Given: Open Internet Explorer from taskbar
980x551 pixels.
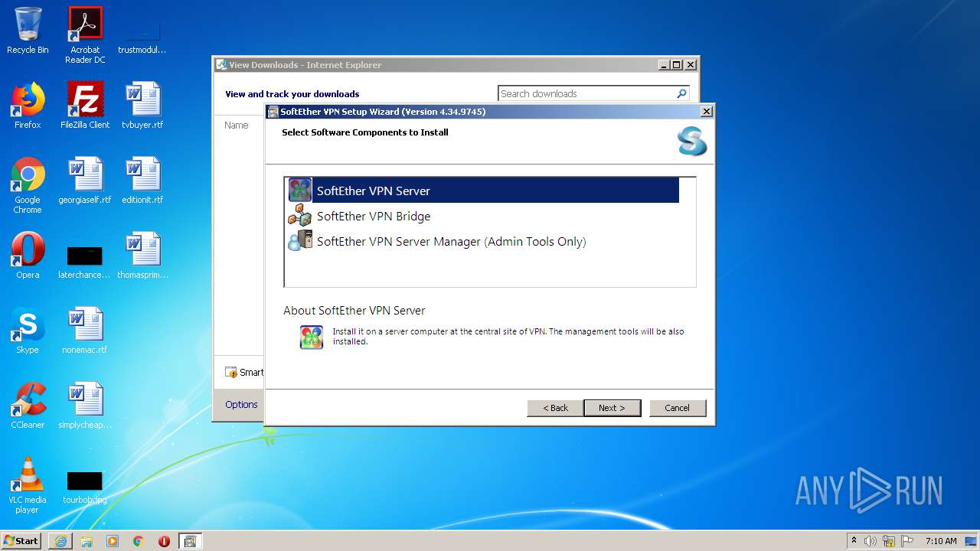Looking at the screenshot, I should 60,541.
